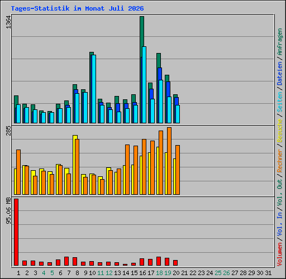The image size is (286, 279).
Task: Click the 285 y-axis maximum label
Action: (8, 131)
